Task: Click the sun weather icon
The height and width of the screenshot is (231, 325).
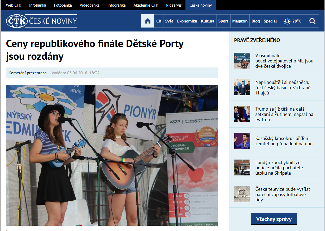Action: point(287,21)
